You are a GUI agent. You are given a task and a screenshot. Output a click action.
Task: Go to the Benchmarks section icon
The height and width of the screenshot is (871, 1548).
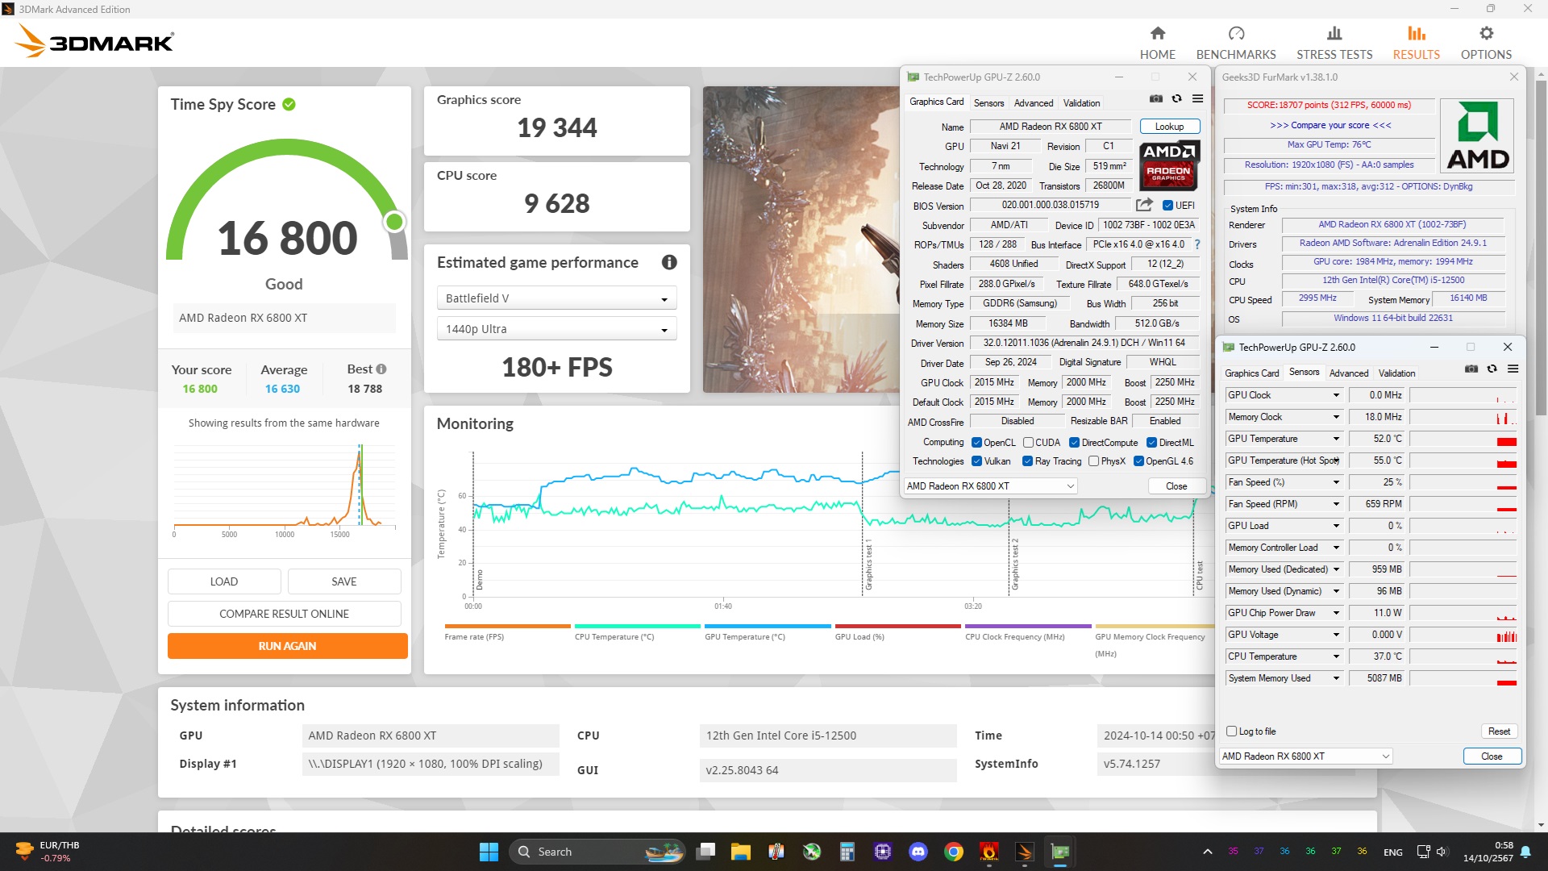click(1236, 33)
